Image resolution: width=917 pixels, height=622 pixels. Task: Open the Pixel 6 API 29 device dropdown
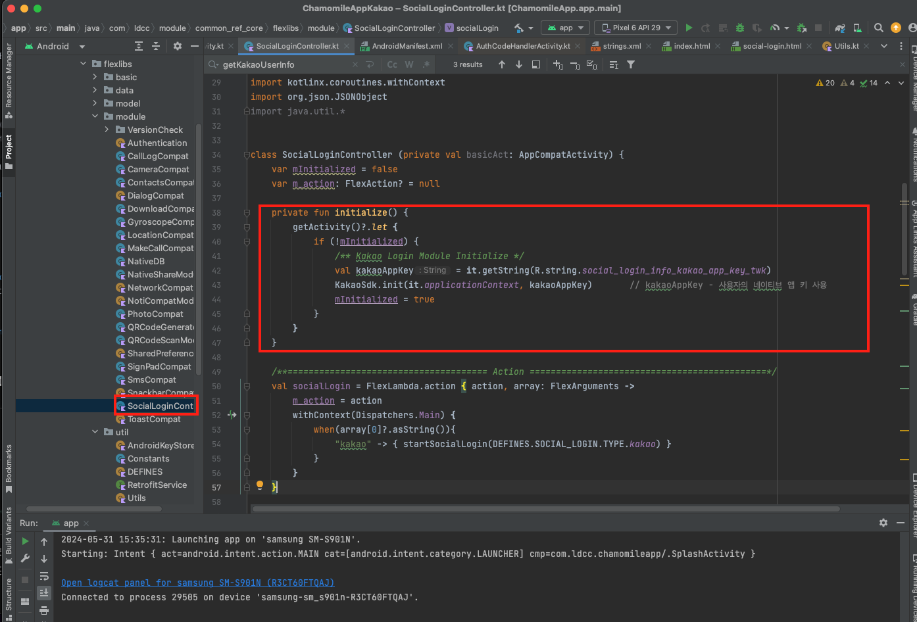tap(635, 28)
